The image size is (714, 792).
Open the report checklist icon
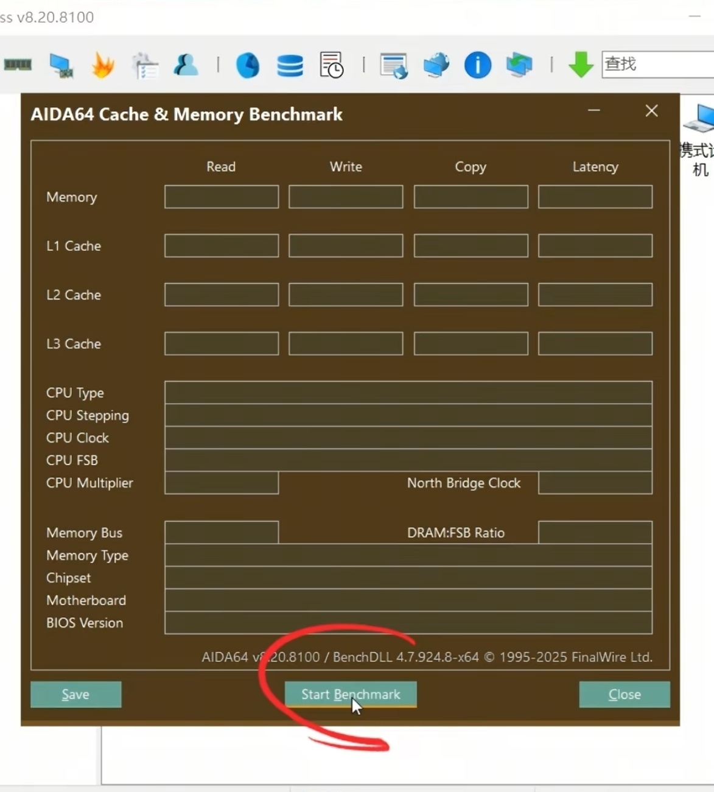pyautogui.click(x=145, y=65)
